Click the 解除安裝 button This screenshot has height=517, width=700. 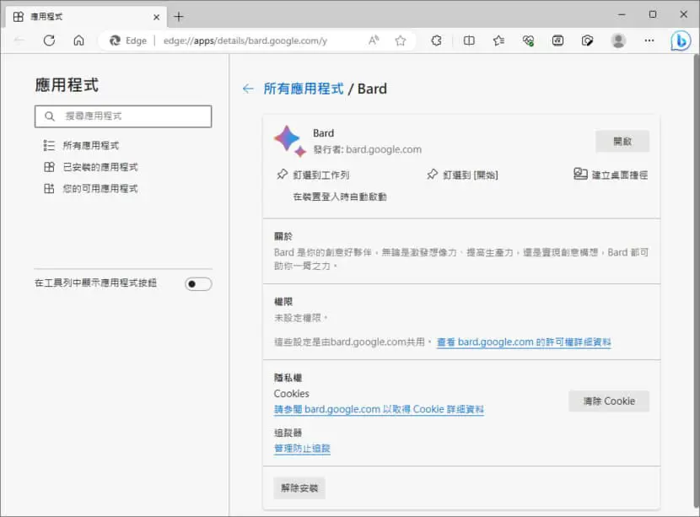tap(299, 488)
